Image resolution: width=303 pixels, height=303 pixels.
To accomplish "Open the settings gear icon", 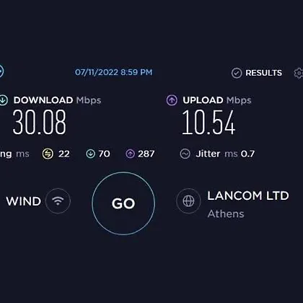I will coord(299,73).
